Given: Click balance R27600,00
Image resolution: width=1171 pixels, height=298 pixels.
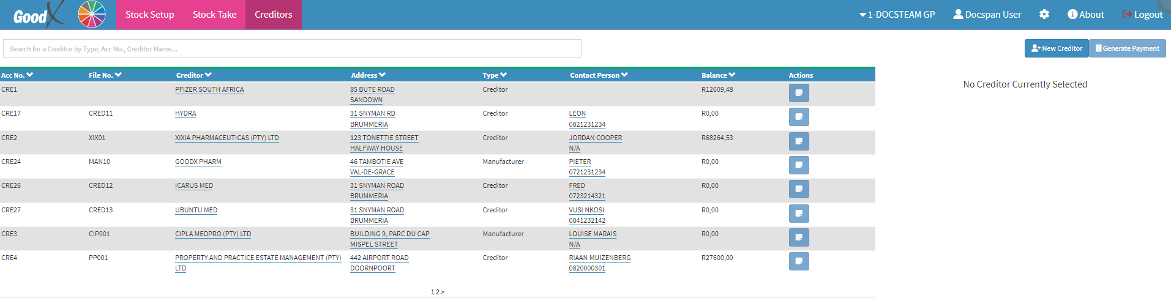Looking at the screenshot, I should pyautogui.click(x=717, y=258).
